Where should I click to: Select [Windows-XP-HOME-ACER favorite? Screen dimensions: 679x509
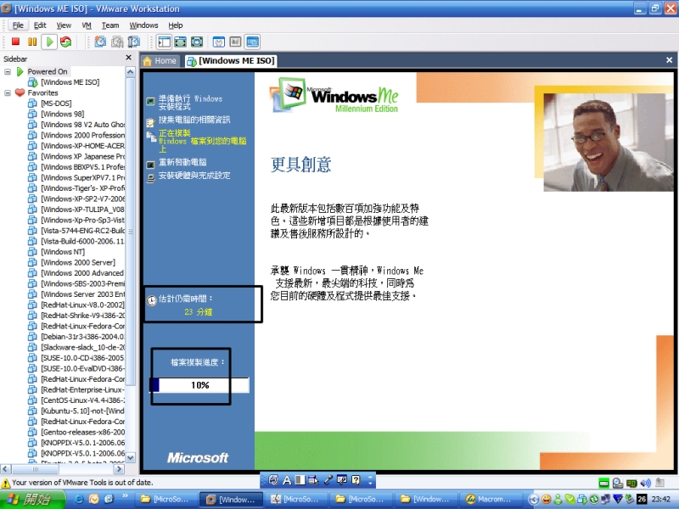coord(82,146)
